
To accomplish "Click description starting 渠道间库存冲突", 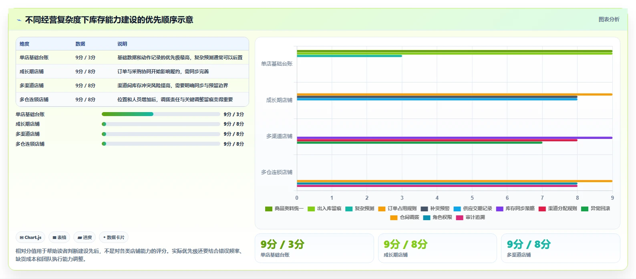I will 173,86.
